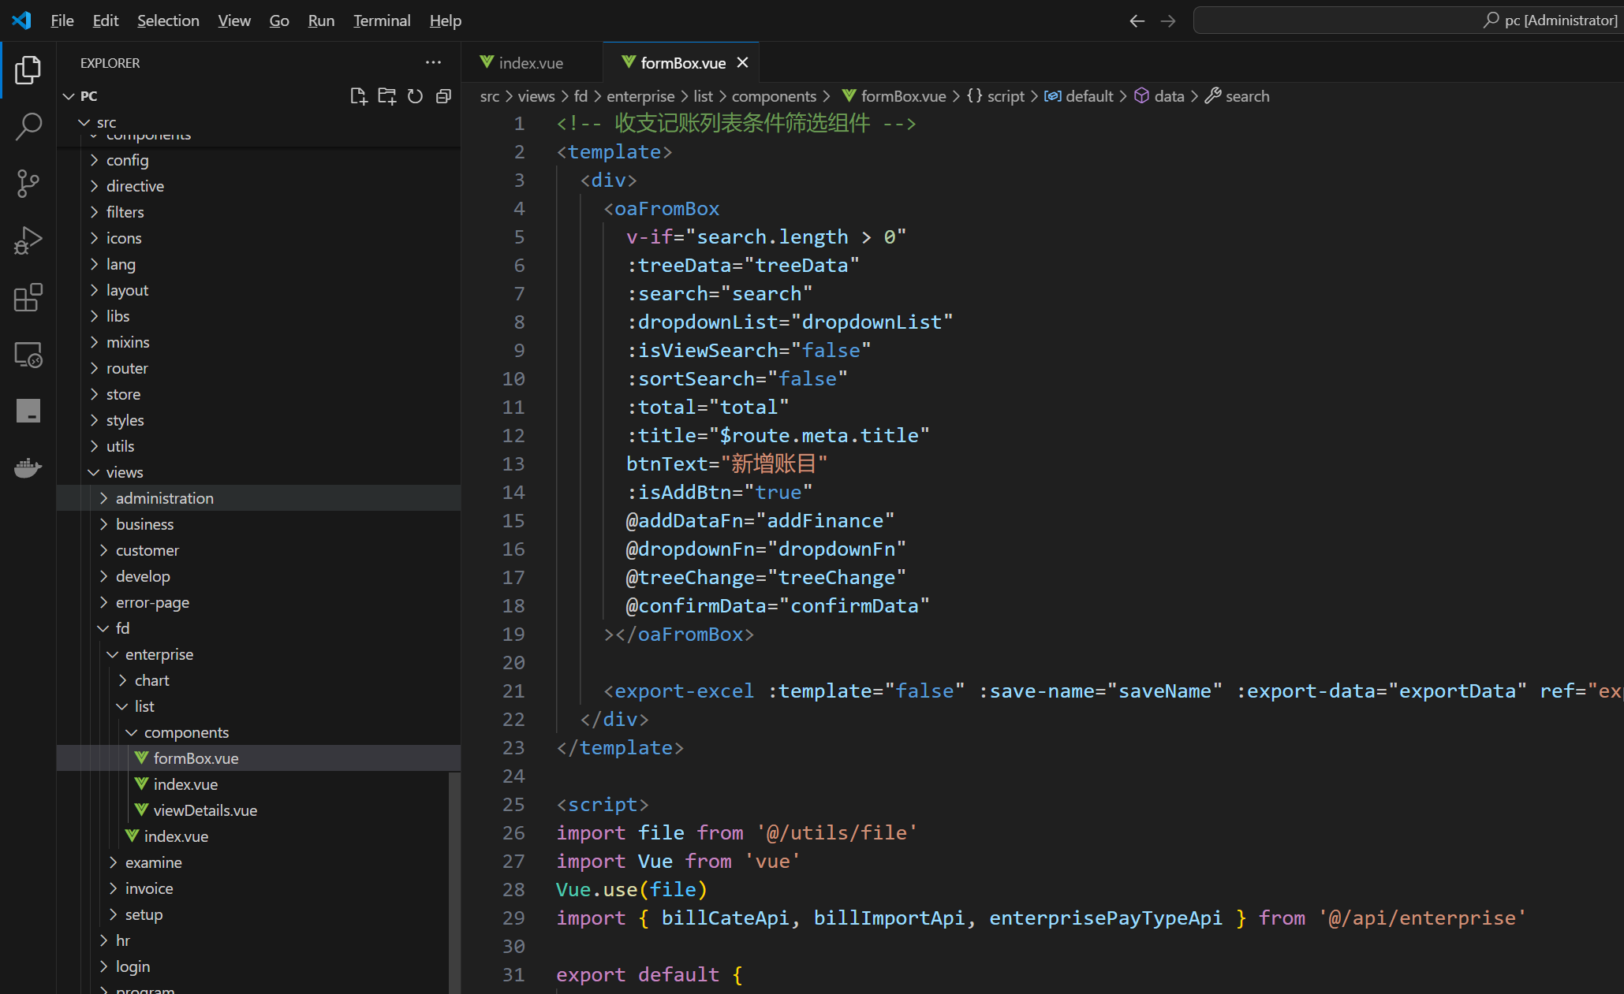Viewport: 1624px width, 994px height.
Task: Click the enterprise segment in breadcrumb
Action: 640,96
